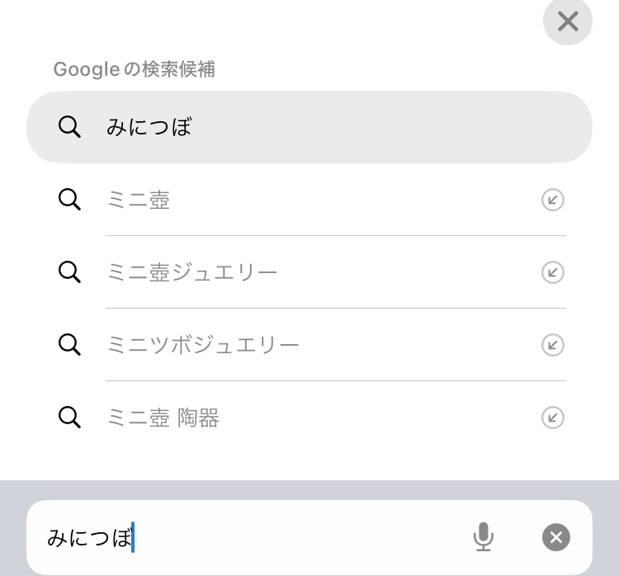This screenshot has width=619, height=576.
Task: Insert ミニ壺ジュエリー via its arrow icon
Action: pos(552,272)
